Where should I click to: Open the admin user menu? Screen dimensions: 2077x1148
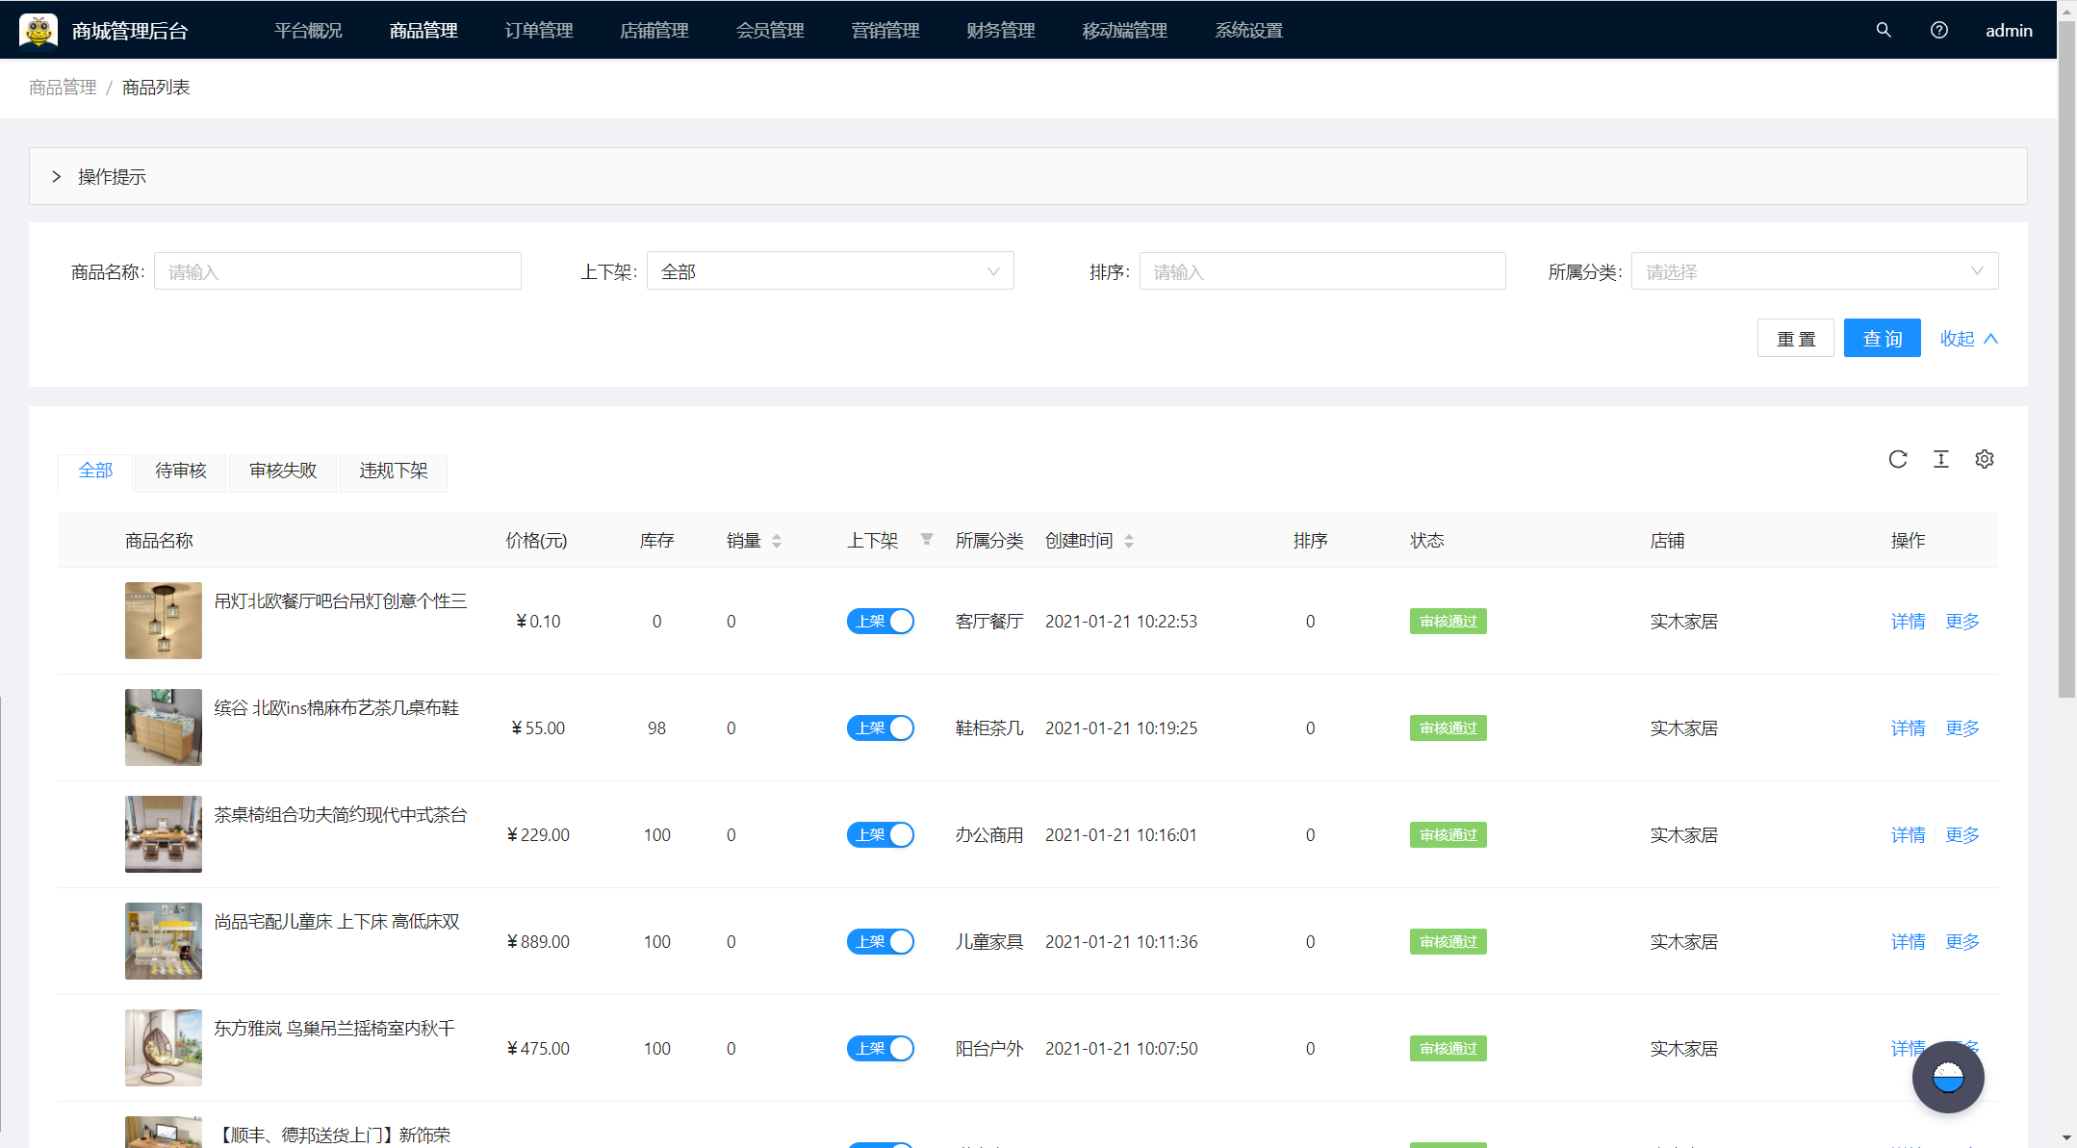pos(2009,30)
